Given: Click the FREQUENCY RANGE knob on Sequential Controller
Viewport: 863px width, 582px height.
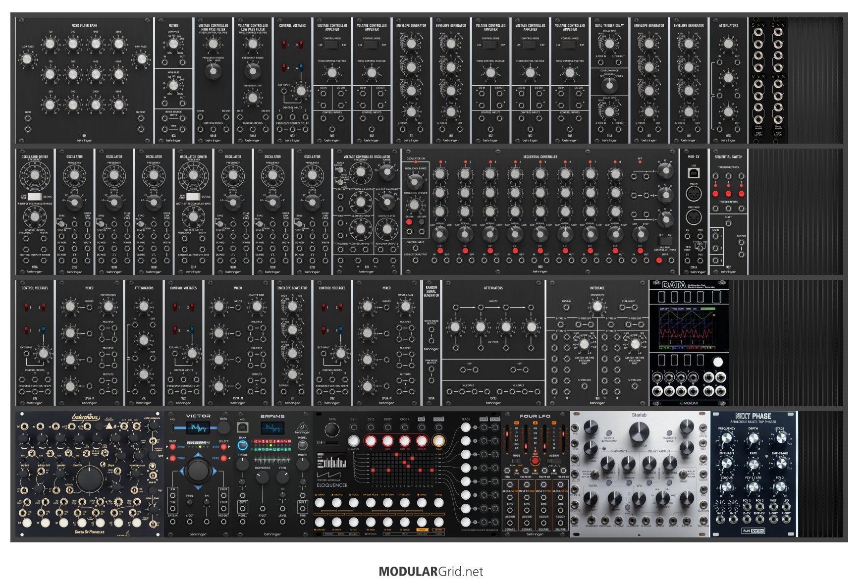Looking at the screenshot, I should click(x=415, y=181).
